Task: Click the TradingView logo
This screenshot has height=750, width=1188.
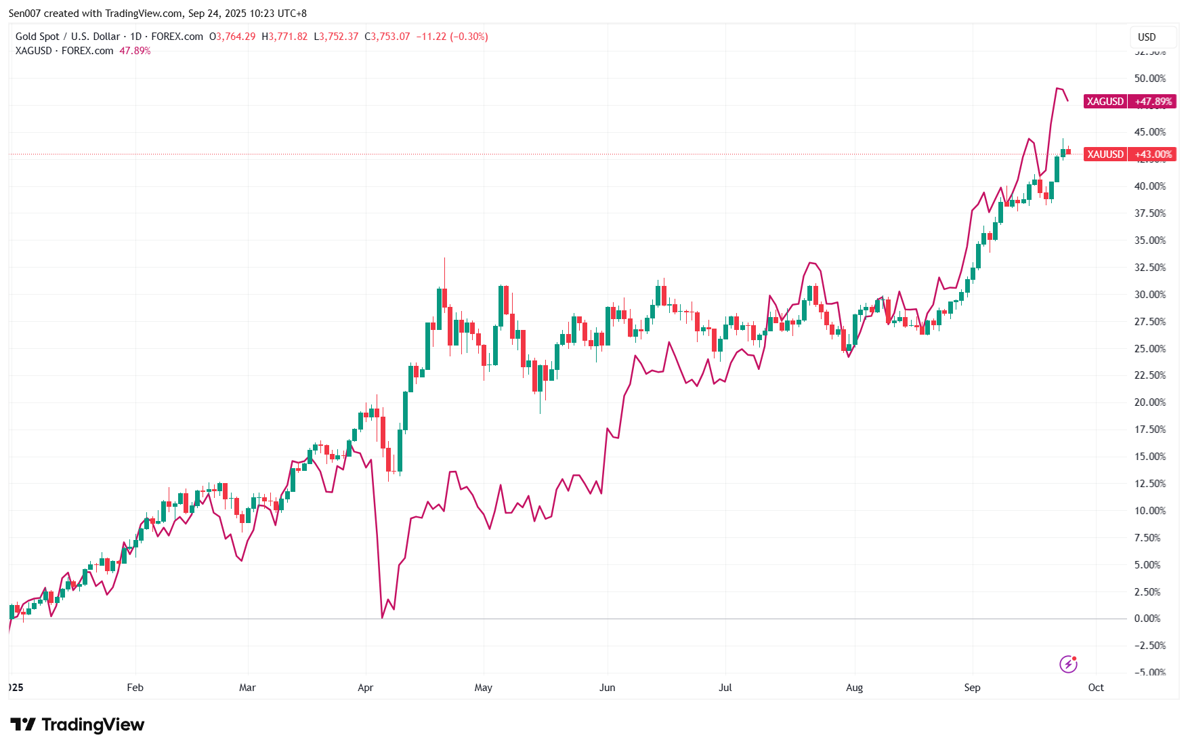Action: click(x=77, y=724)
